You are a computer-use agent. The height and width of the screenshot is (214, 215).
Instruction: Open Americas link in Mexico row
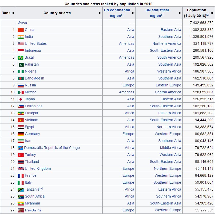[x=126, y=92]
